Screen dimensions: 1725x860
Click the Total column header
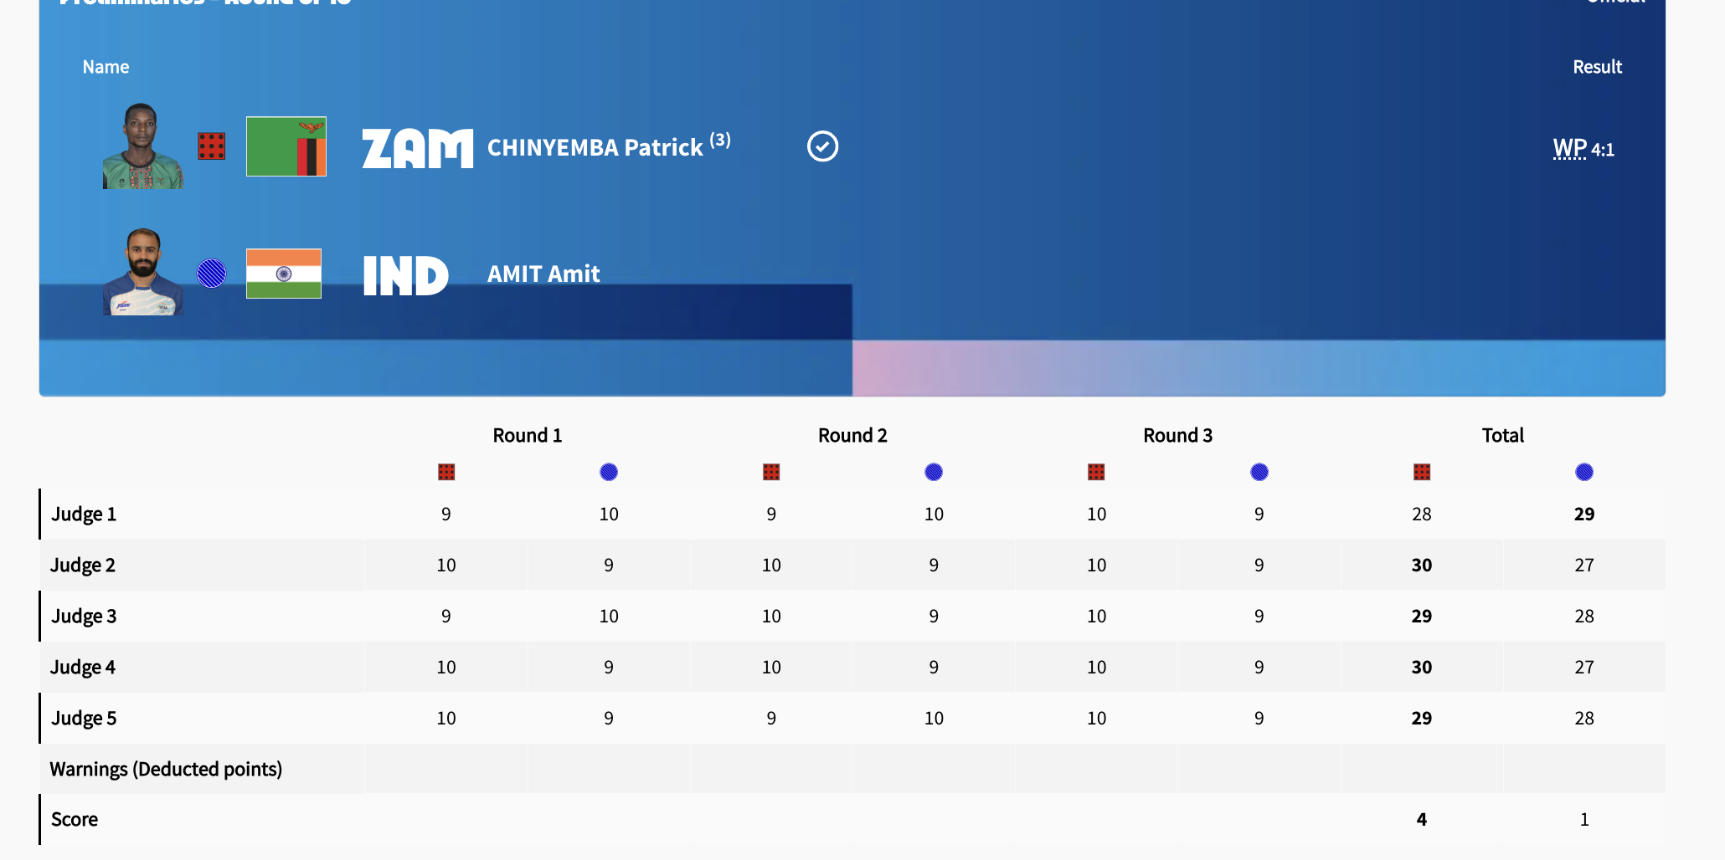point(1502,435)
